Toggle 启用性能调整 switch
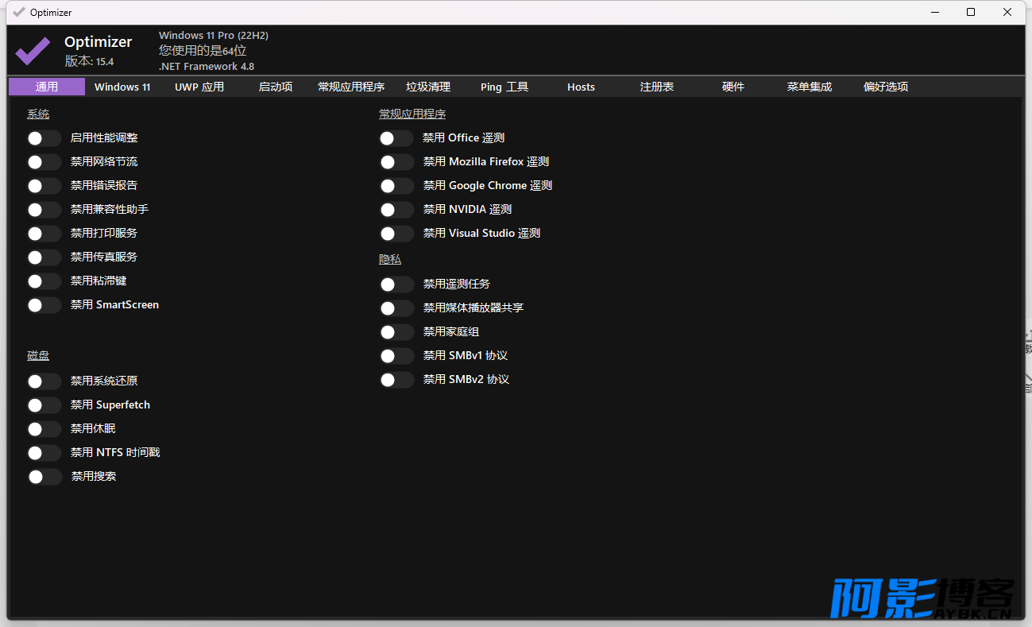The height and width of the screenshot is (627, 1032). [x=44, y=138]
